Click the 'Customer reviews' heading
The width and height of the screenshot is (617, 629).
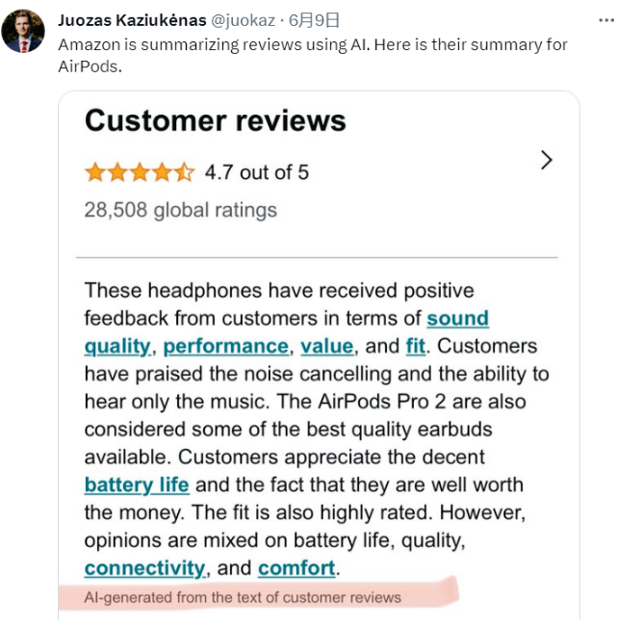(215, 121)
